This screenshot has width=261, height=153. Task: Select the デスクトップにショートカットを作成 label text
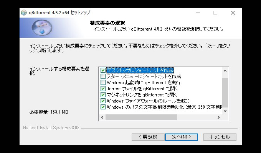140,70
